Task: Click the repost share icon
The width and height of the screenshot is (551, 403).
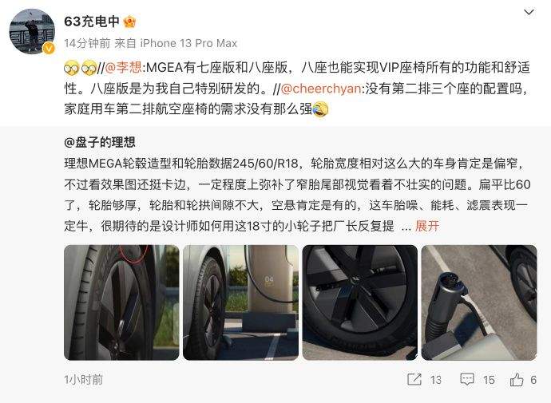Action: point(414,380)
